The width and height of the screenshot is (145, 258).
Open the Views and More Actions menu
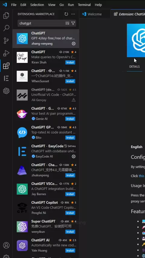(x=73, y=14)
